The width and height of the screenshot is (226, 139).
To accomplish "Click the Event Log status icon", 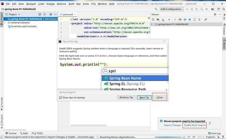I will point(214,133).
